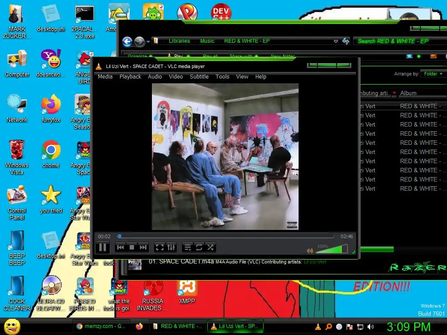This screenshot has height=335, width=447.
Task: Open the Tools menu
Action: pyautogui.click(x=222, y=77)
